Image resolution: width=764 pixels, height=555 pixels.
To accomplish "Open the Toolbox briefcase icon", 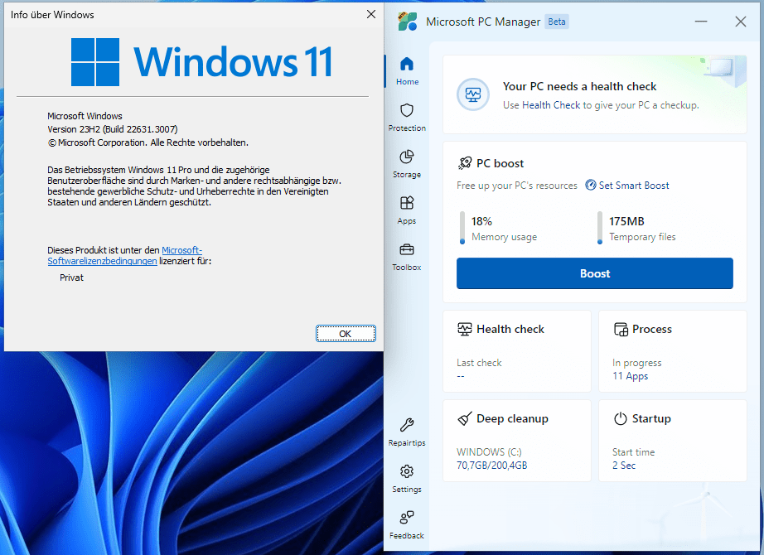I will pyautogui.click(x=407, y=250).
